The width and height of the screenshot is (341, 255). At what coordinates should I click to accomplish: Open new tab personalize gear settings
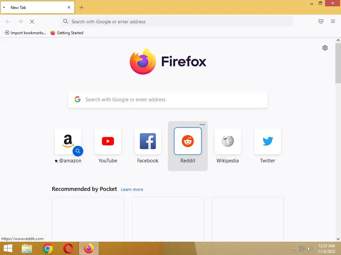click(x=325, y=48)
